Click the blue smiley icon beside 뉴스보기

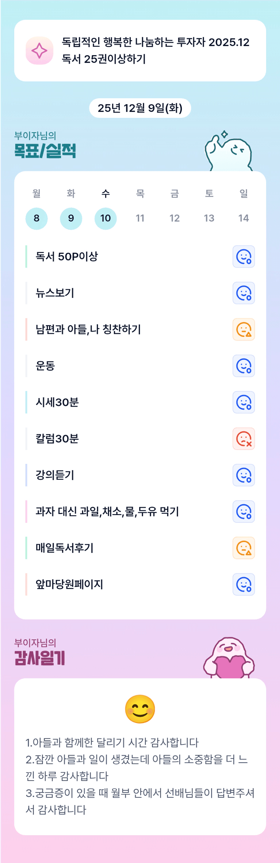243,293
